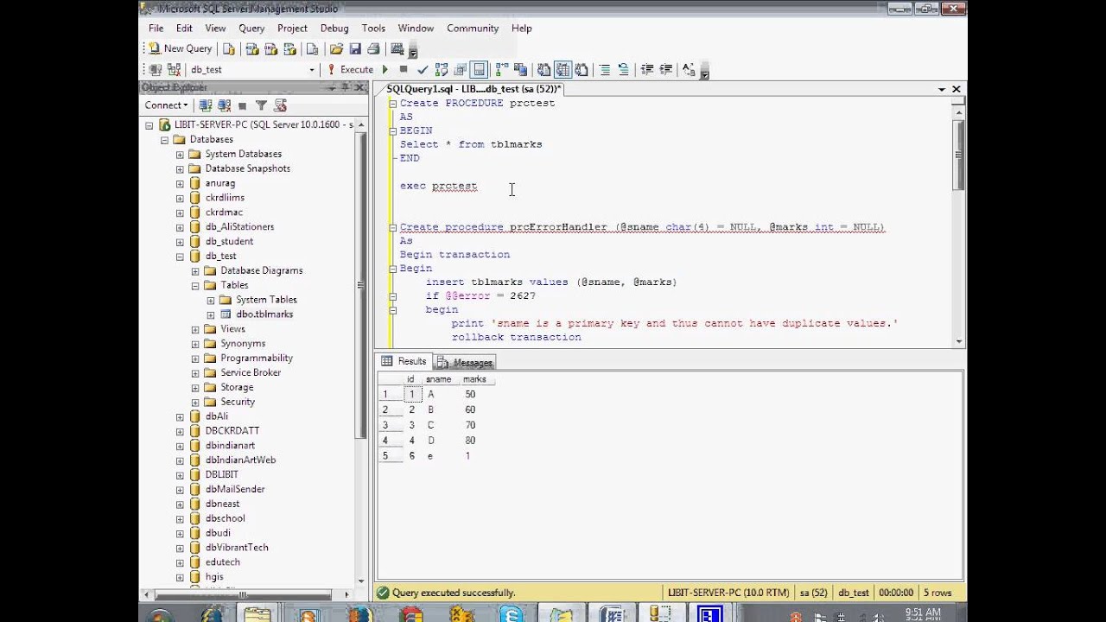Click Uncomment Selected Lines icon
The width and height of the screenshot is (1106, 622).
coord(623,69)
